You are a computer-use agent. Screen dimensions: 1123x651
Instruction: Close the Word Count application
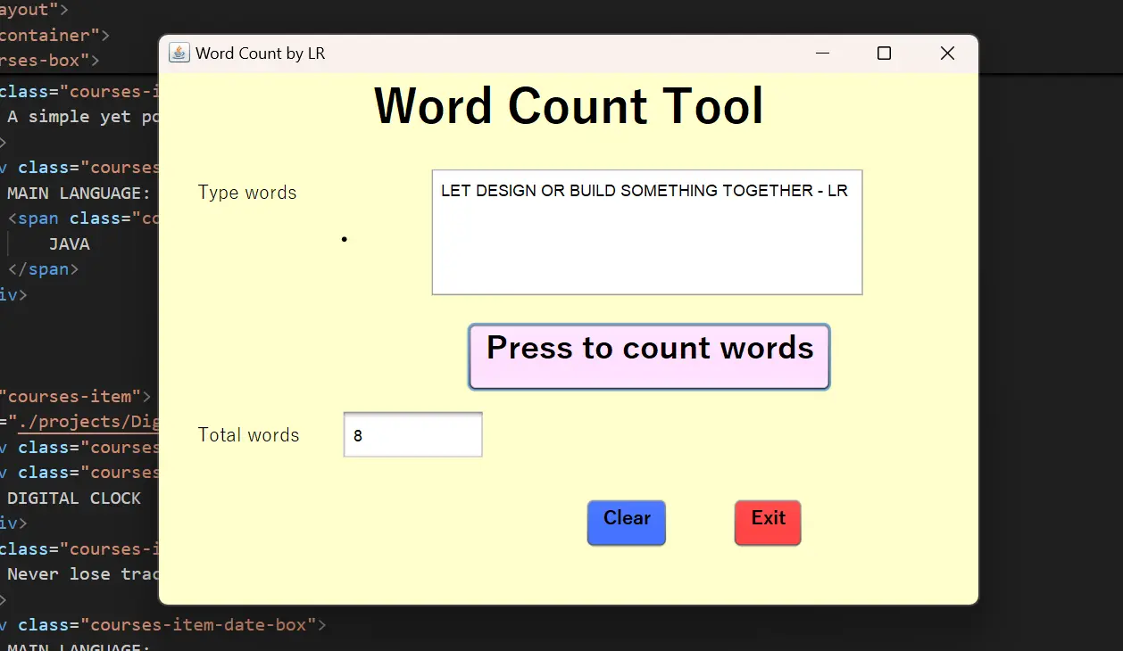pos(946,54)
